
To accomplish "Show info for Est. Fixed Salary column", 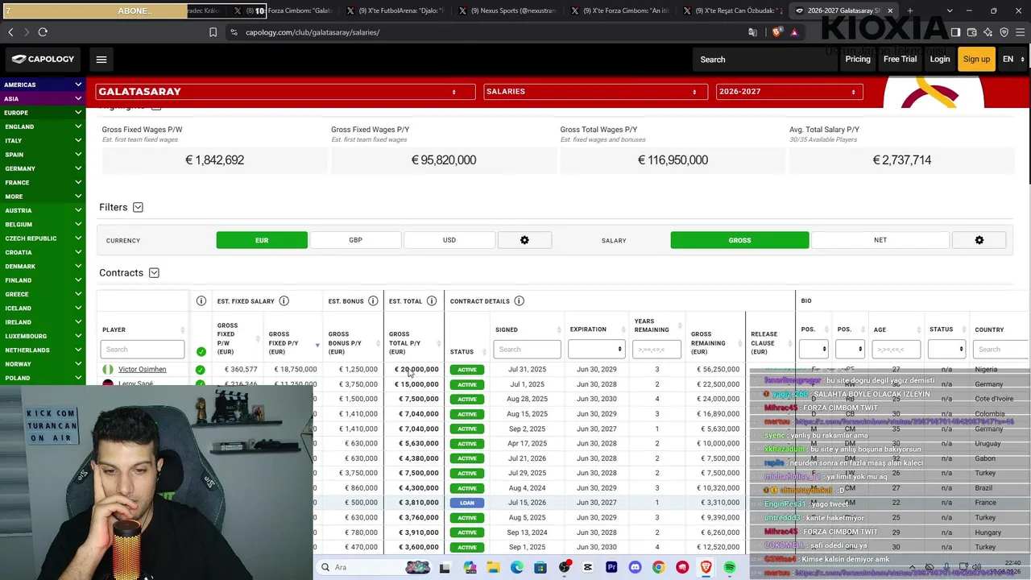I will (x=284, y=301).
